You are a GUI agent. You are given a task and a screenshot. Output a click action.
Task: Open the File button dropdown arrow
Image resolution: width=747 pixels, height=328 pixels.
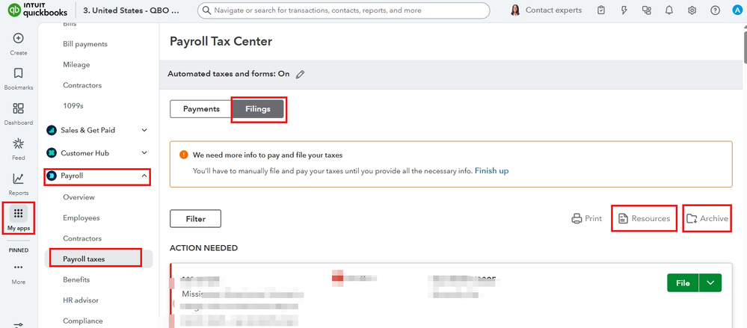pyautogui.click(x=710, y=282)
